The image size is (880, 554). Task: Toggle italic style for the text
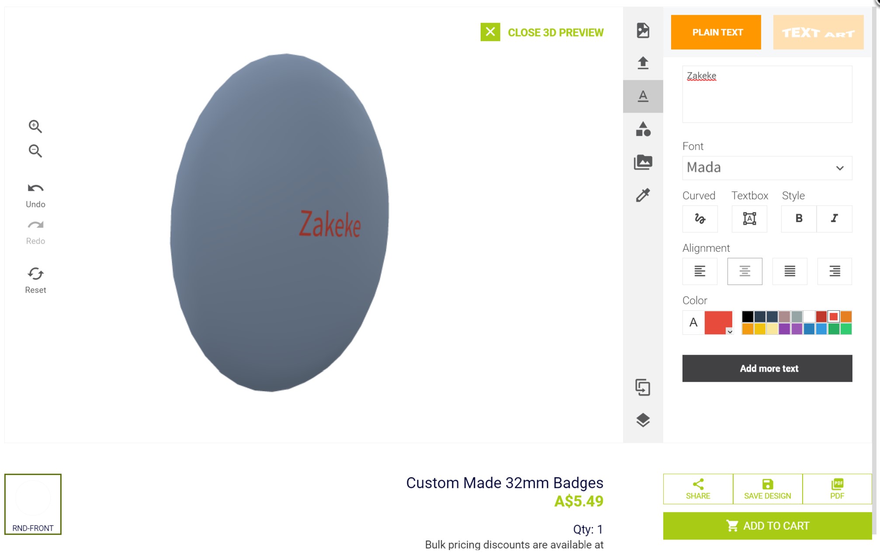click(835, 219)
